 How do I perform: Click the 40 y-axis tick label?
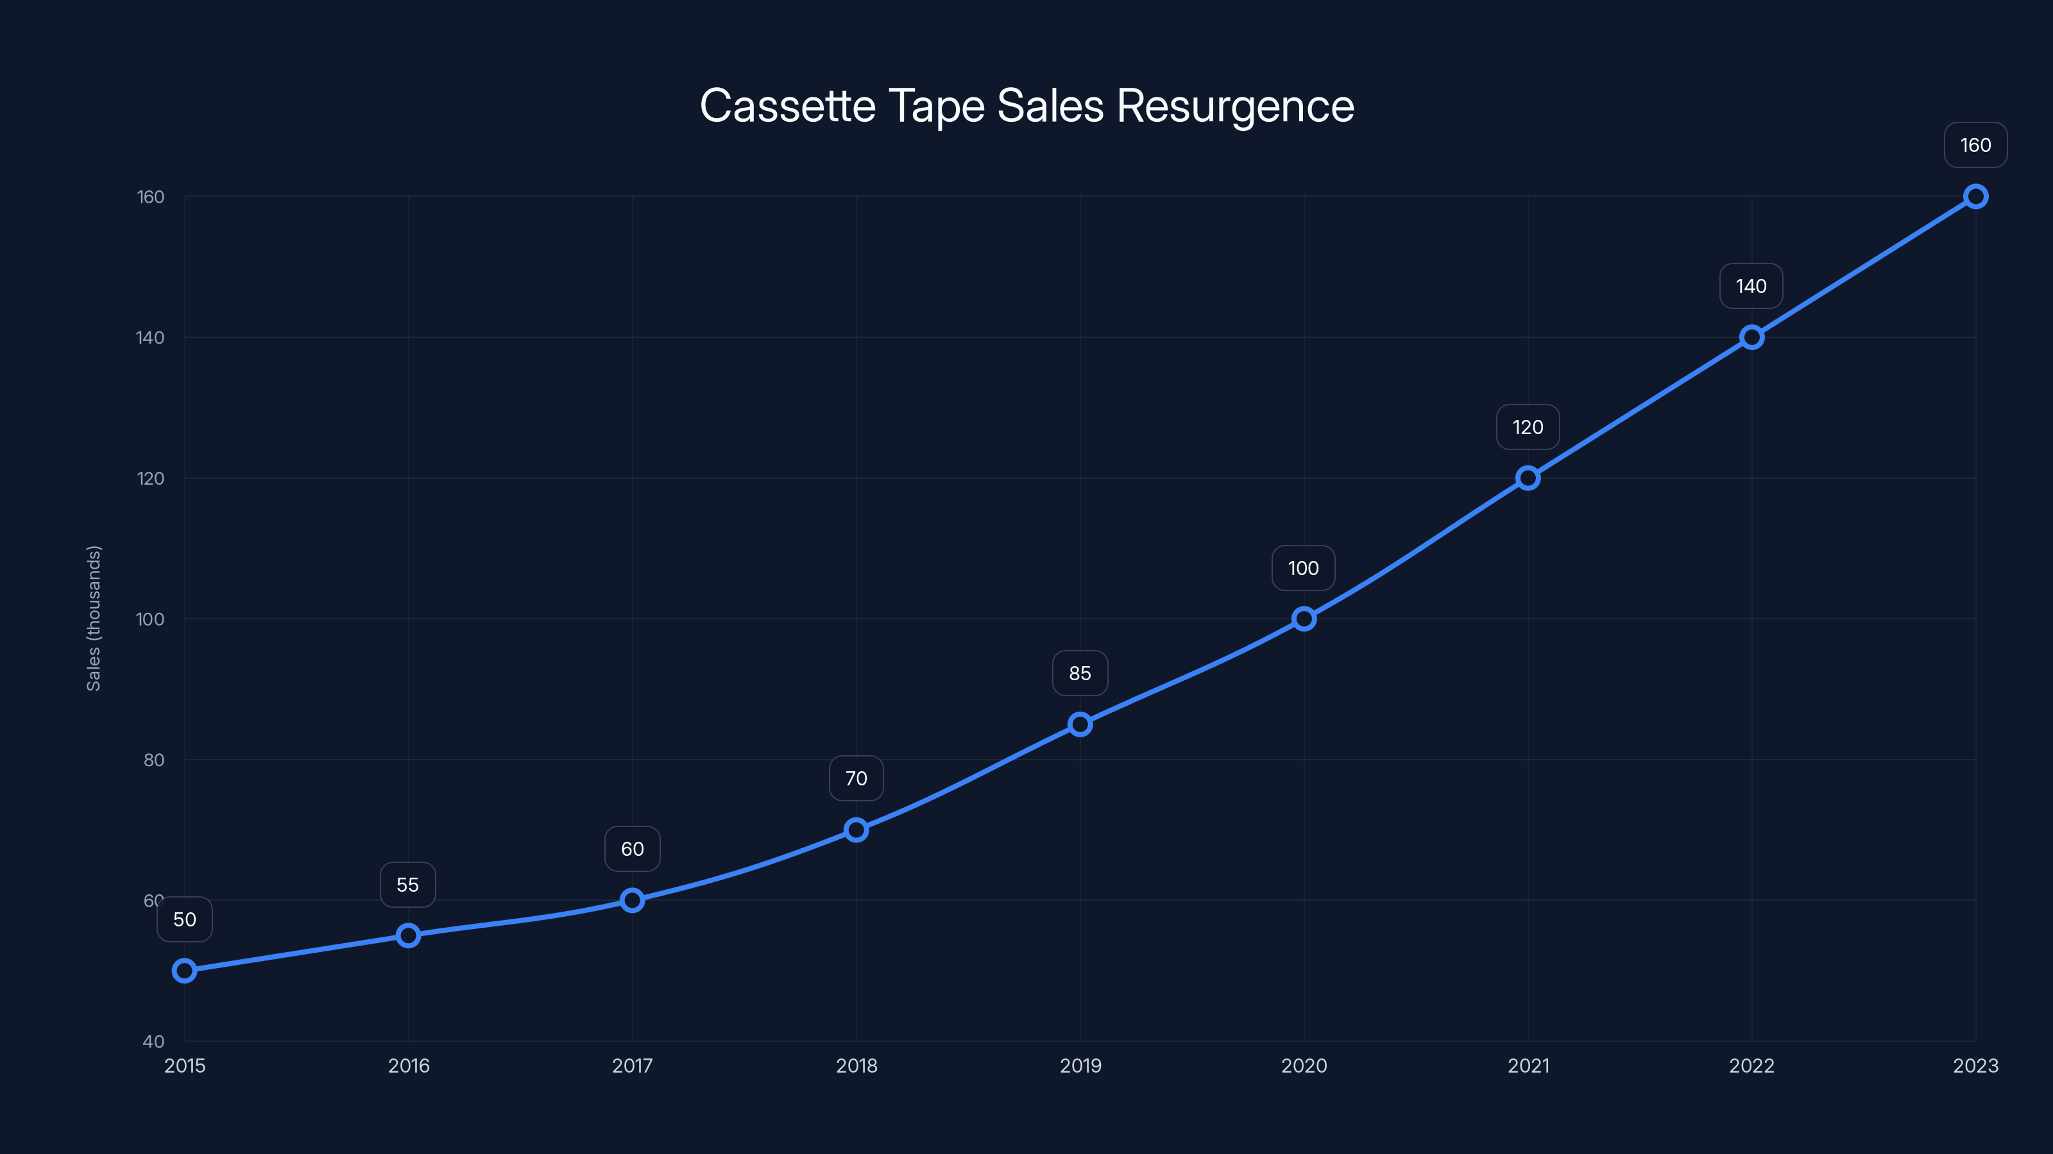click(154, 1041)
